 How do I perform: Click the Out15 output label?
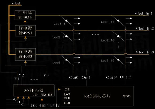click(126, 77)
